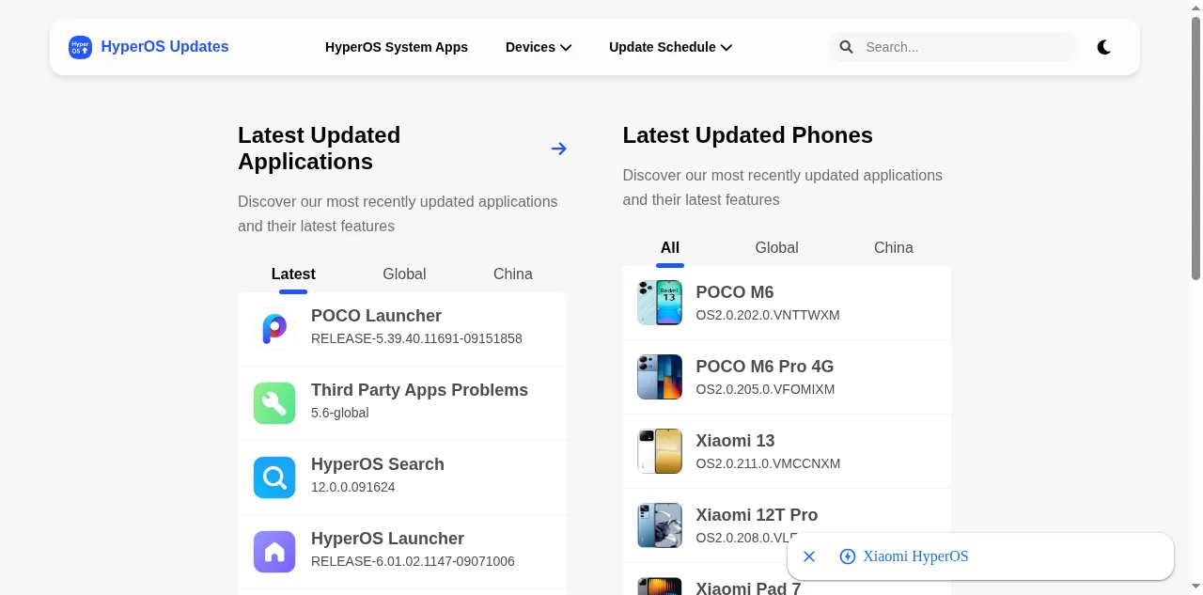Click version text 5.6-global
The image size is (1203, 595).
click(340, 413)
